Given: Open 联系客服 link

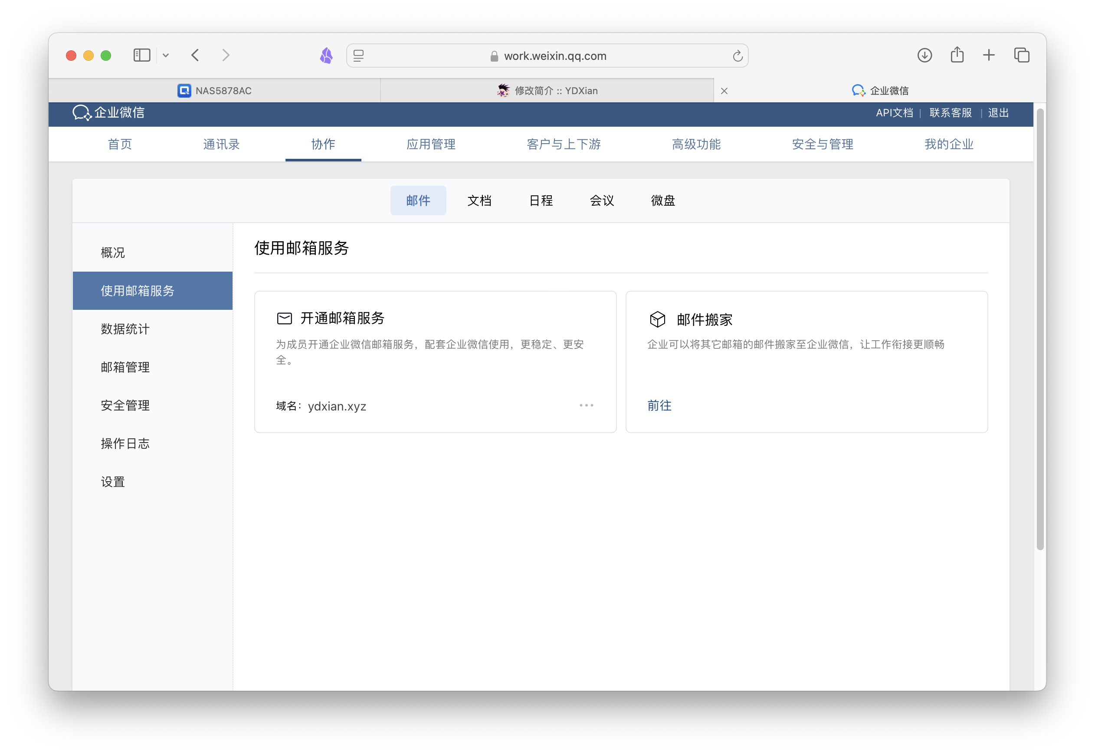Looking at the screenshot, I should coord(950,112).
